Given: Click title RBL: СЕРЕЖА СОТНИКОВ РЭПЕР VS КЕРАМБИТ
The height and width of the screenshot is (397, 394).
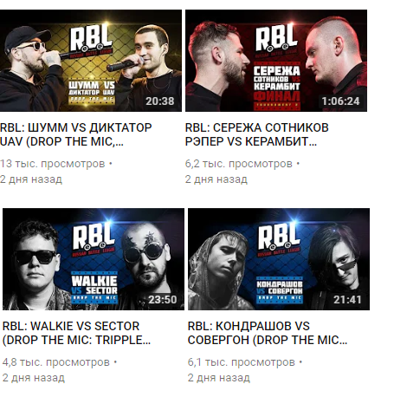Looking at the screenshot, I should pos(257,134).
